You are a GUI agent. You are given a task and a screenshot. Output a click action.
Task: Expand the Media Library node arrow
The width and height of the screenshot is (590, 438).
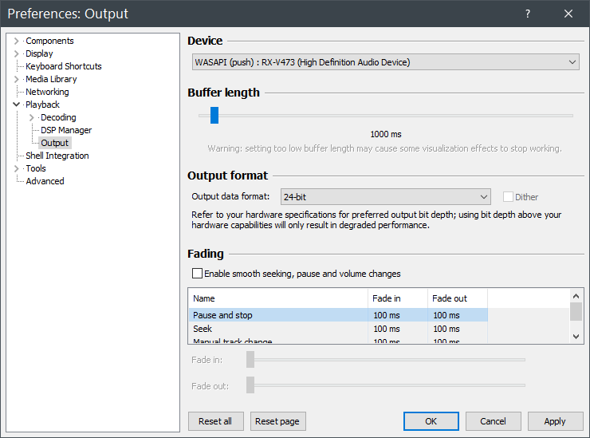16,79
